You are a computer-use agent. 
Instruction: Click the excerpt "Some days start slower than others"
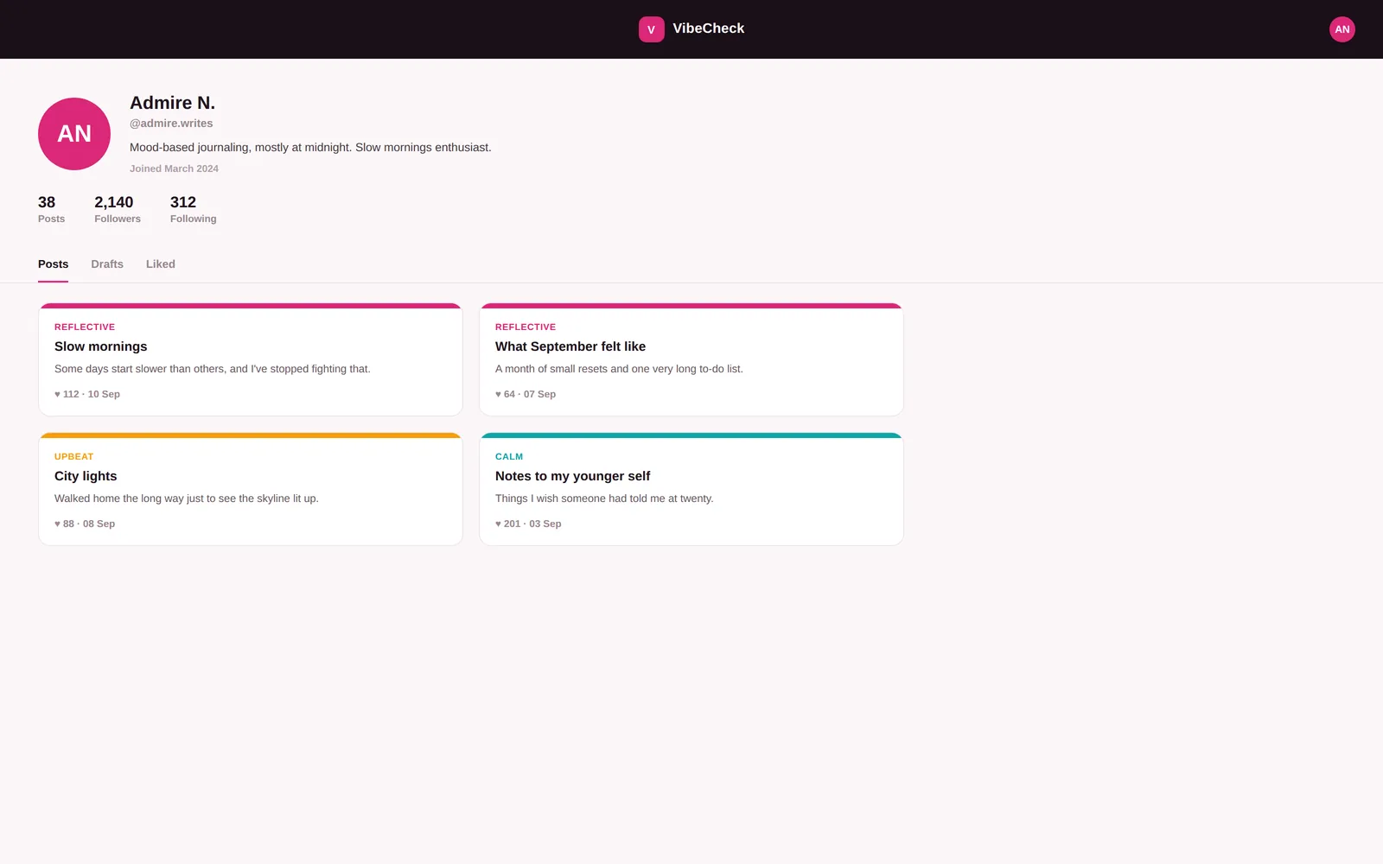click(213, 369)
